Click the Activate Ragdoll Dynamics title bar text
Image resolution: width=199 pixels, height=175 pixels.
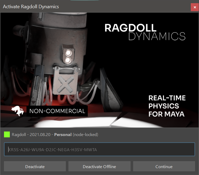tap(31, 6)
